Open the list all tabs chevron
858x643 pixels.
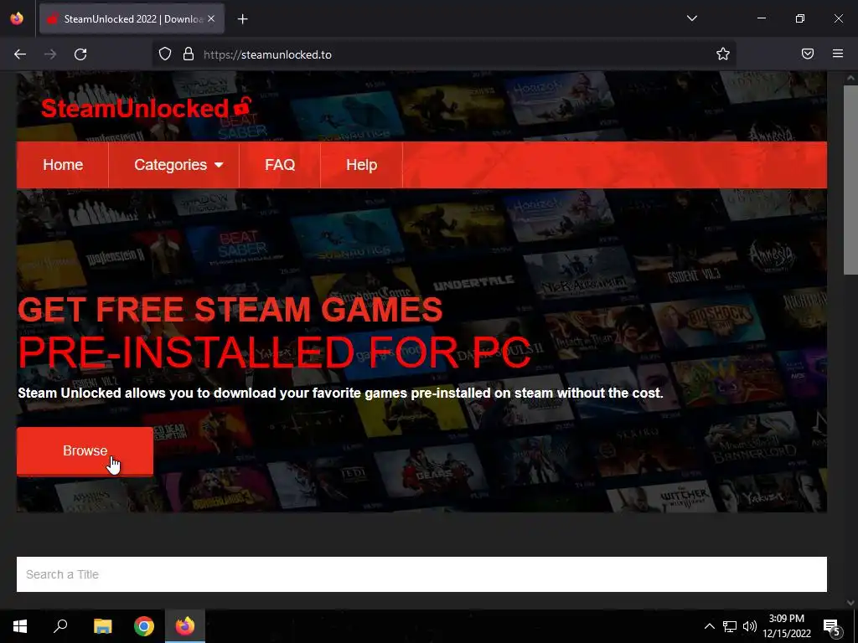tap(691, 18)
